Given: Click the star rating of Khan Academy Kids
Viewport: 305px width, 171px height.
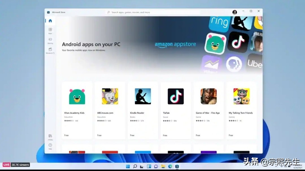Looking at the screenshot, I should 69,121.
